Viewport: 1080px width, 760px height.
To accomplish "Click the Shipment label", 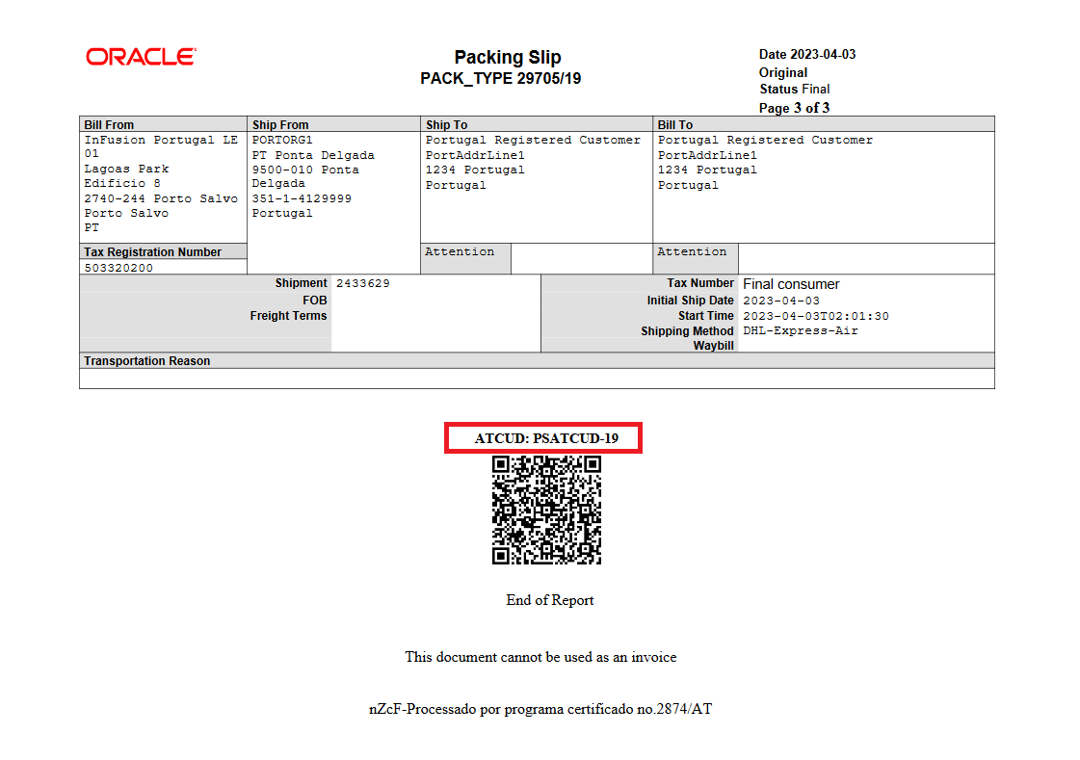I will point(301,283).
